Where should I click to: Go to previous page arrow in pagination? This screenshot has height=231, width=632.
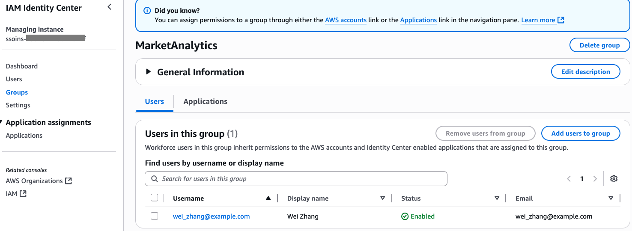(x=569, y=179)
